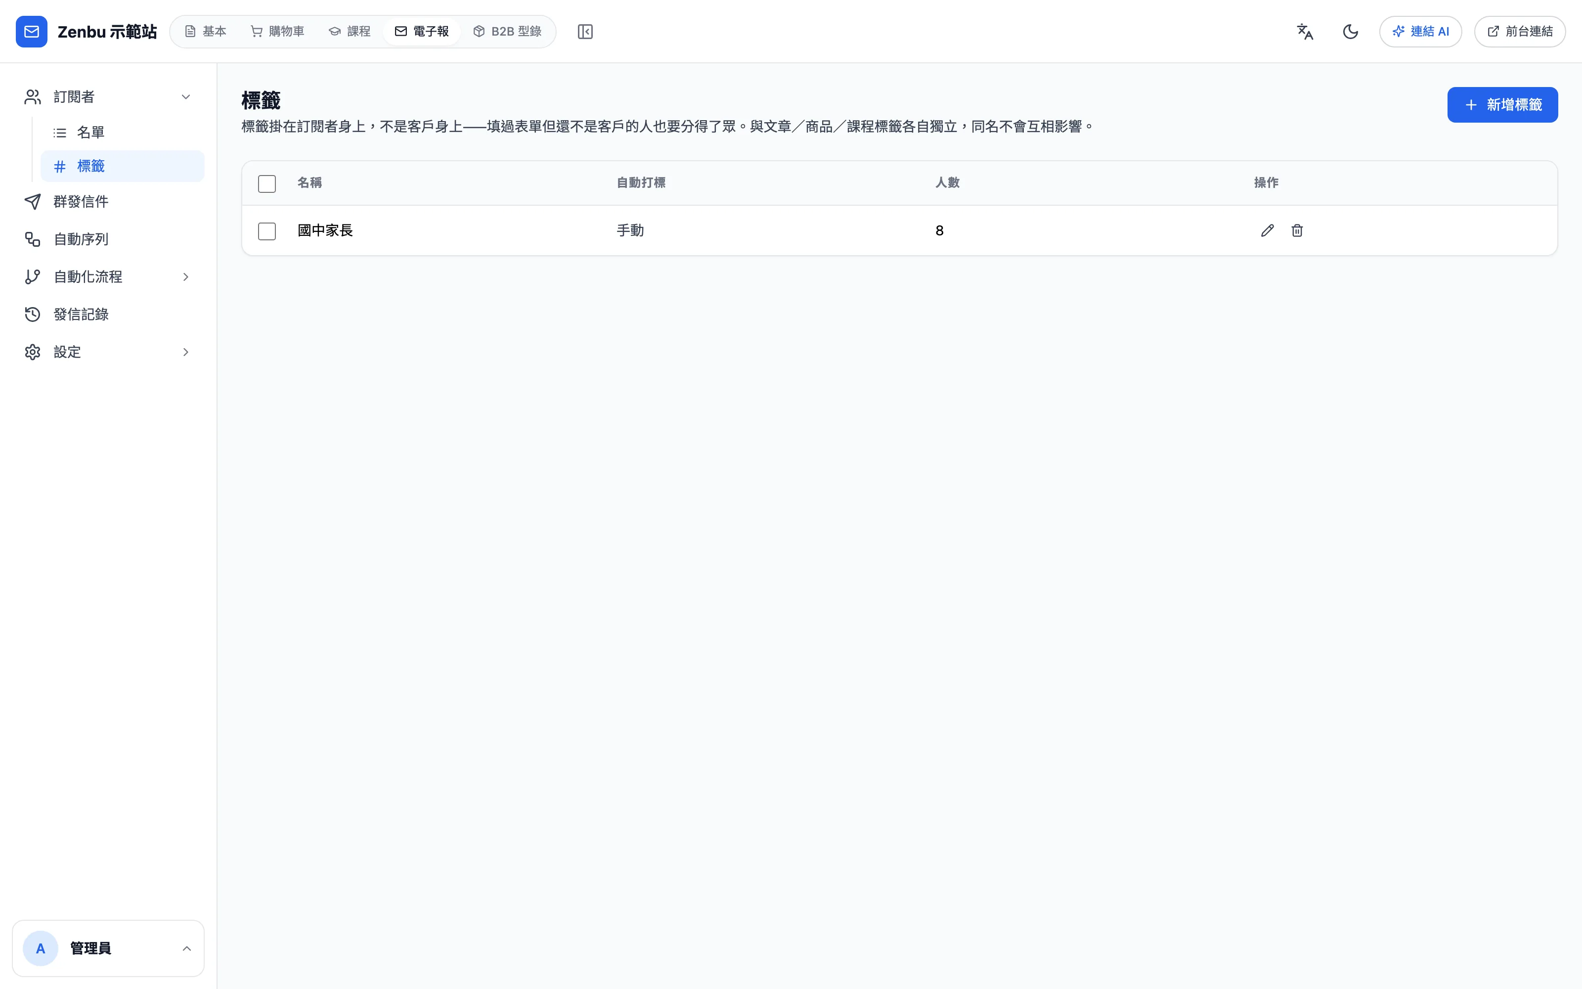This screenshot has height=989, width=1582.
Task: Click the 手動 auto-tag value cell
Action: point(630,230)
